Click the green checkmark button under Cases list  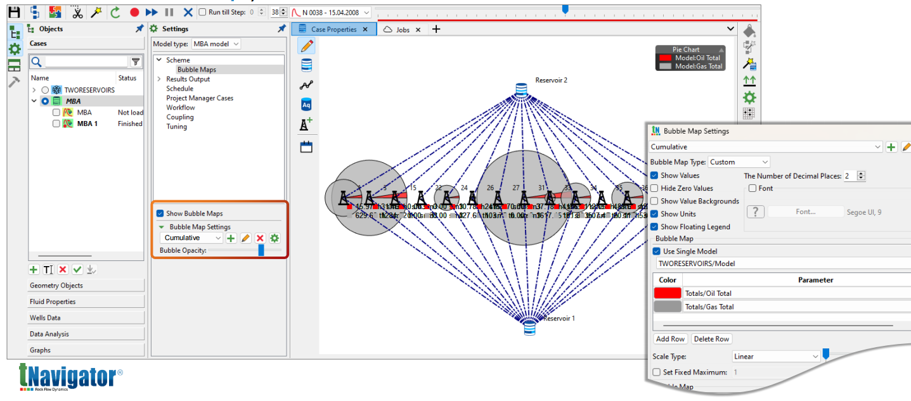pyautogui.click(x=77, y=270)
